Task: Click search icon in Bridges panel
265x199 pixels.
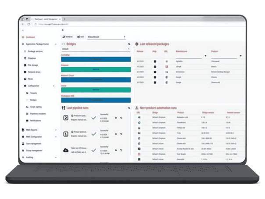Action: click(x=129, y=44)
